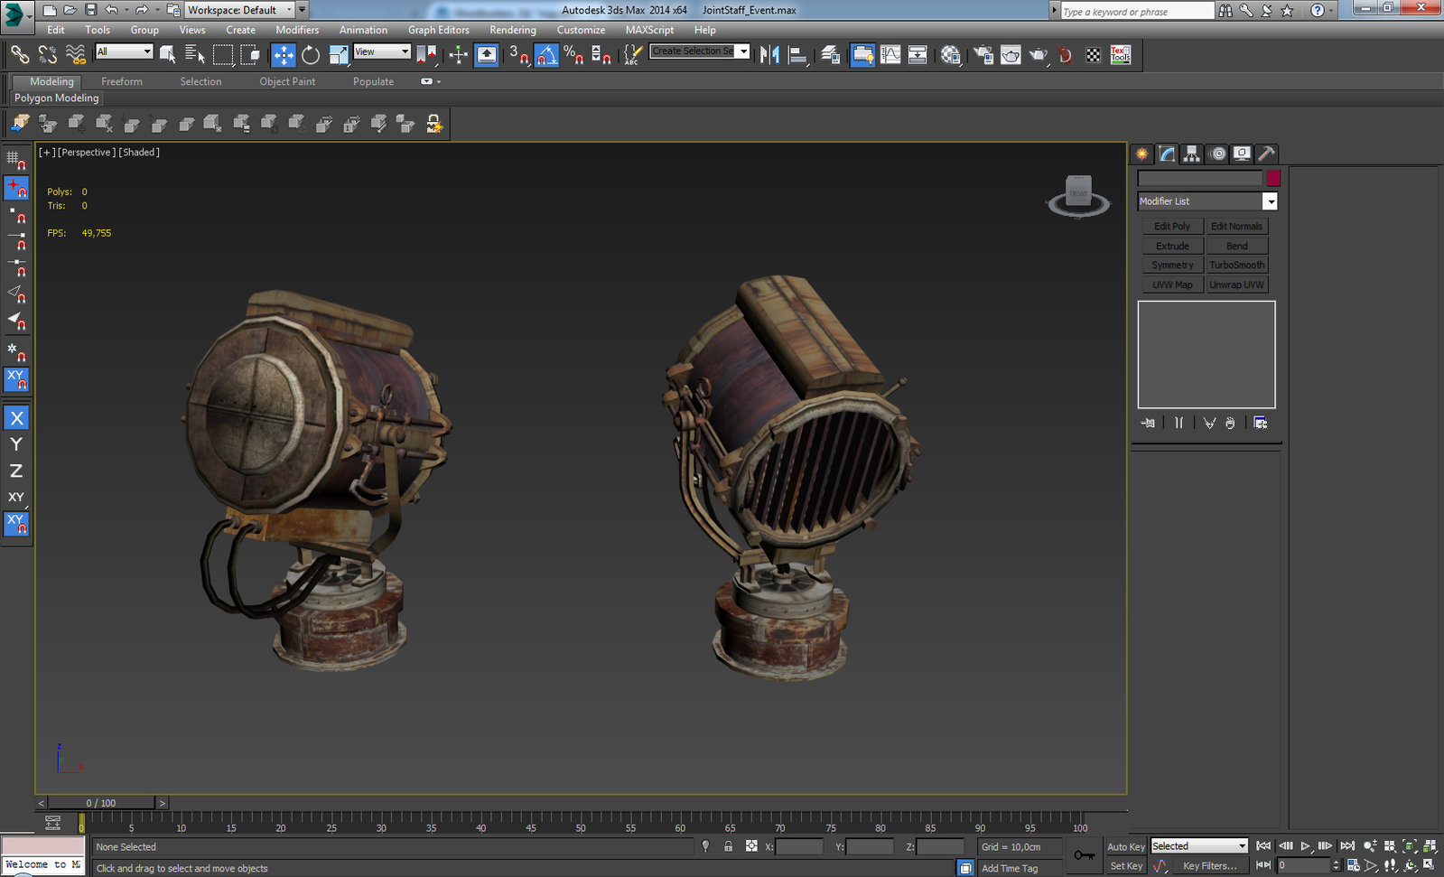Open the Workspace: Default dropdown
Screen dimensions: 1444x877
point(239,10)
